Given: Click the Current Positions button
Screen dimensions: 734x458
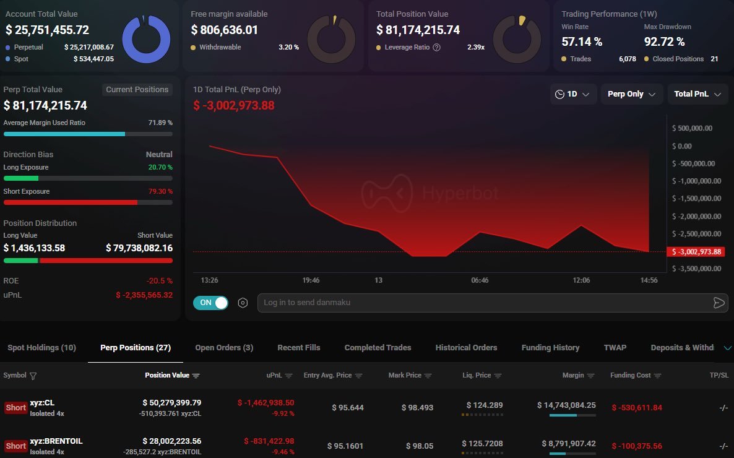Looking at the screenshot, I should (137, 89).
